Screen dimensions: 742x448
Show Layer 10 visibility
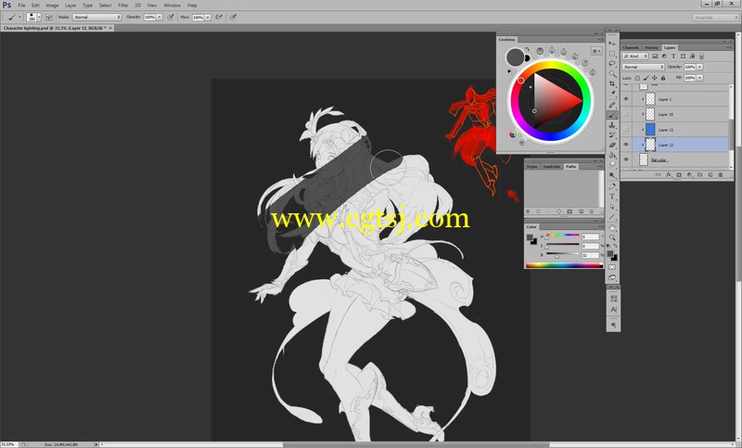[x=626, y=114]
